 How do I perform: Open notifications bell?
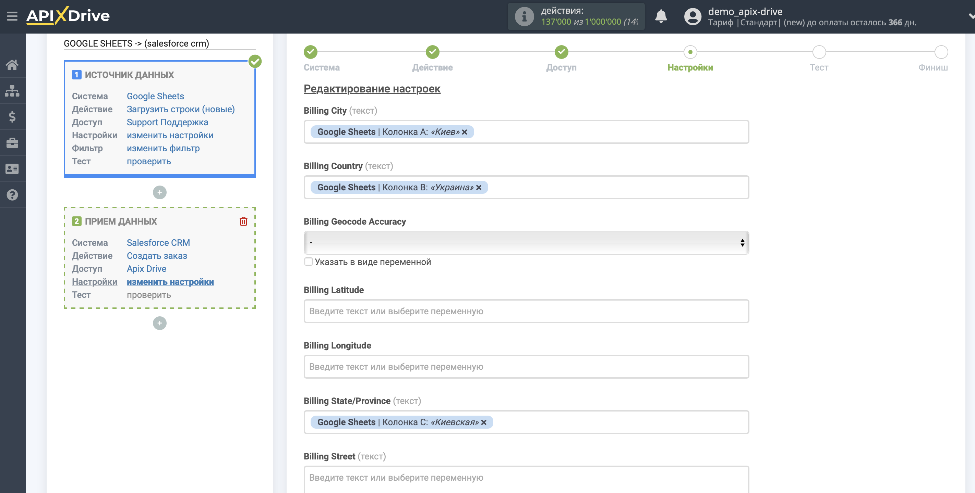(x=661, y=16)
